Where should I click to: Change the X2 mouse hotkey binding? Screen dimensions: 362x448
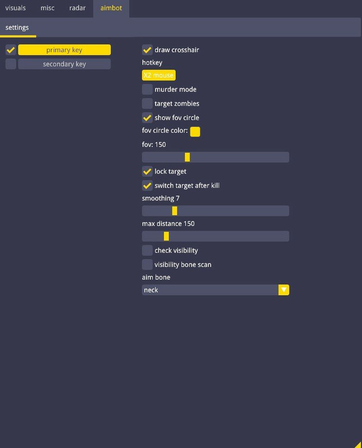tap(158, 75)
